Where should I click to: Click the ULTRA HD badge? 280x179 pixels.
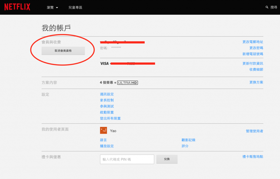click(x=127, y=83)
